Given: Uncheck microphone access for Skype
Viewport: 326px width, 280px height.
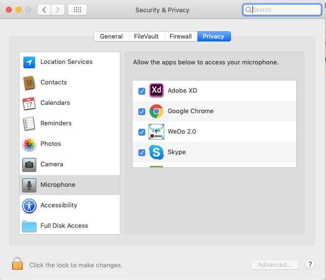Looking at the screenshot, I should (142, 153).
